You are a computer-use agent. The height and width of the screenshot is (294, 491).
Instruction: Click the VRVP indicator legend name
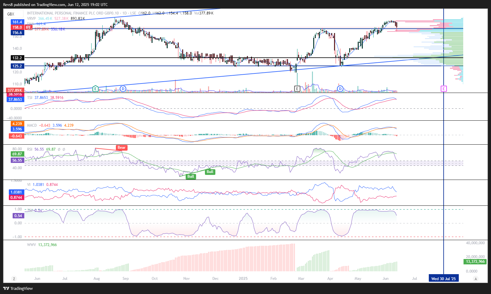pyautogui.click(x=32, y=19)
